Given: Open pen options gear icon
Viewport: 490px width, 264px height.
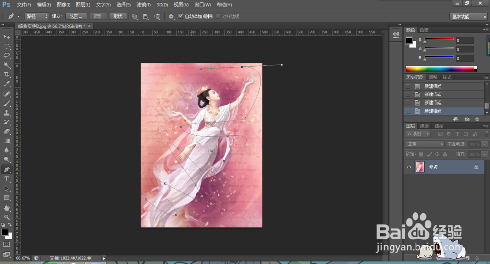Looking at the screenshot, I should point(171,16).
